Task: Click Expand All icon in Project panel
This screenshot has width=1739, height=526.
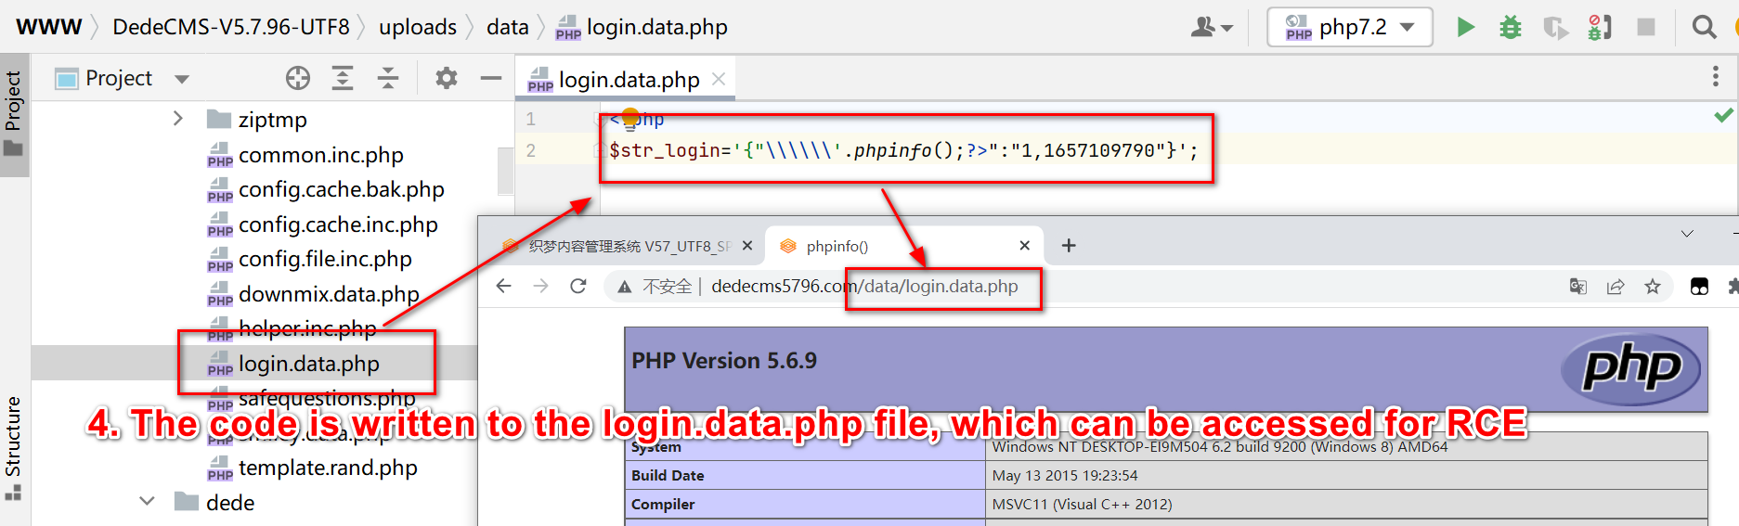Action: pos(343,78)
